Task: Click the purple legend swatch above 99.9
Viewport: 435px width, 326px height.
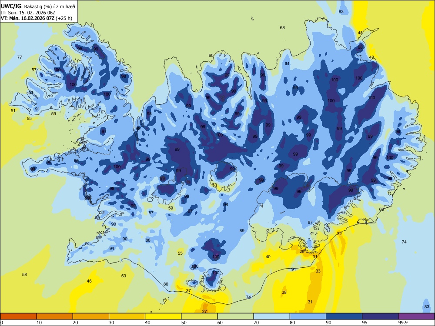Action: pyautogui.click(x=416, y=316)
